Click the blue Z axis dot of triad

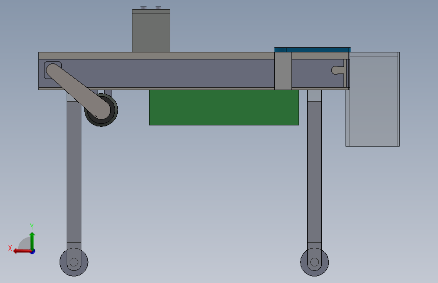(33, 251)
